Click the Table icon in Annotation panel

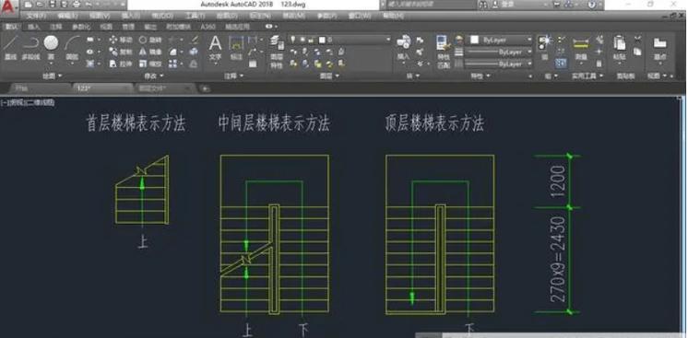[x=253, y=64]
